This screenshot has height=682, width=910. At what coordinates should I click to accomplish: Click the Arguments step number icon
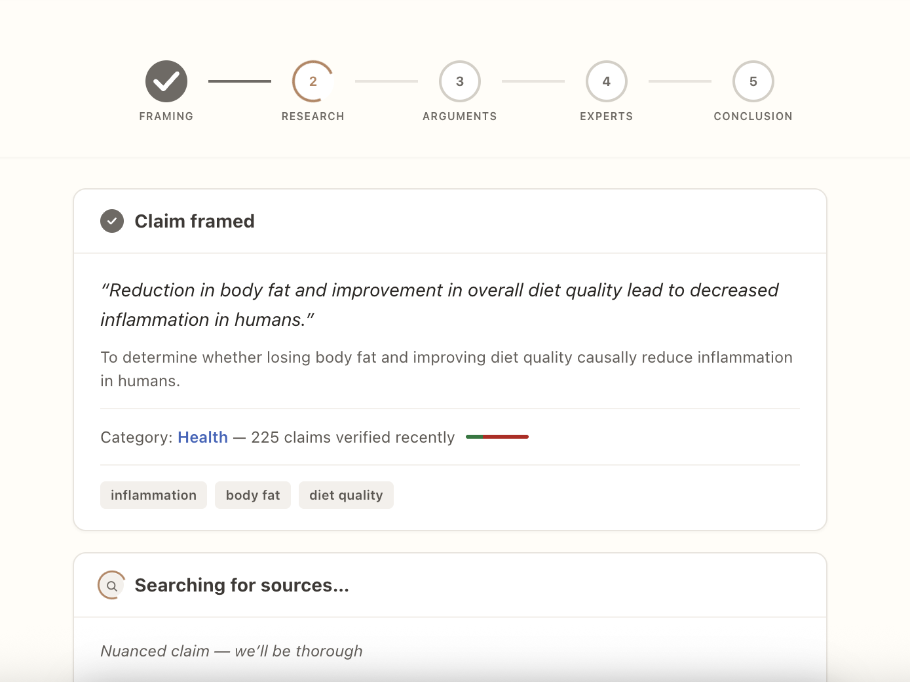459,81
